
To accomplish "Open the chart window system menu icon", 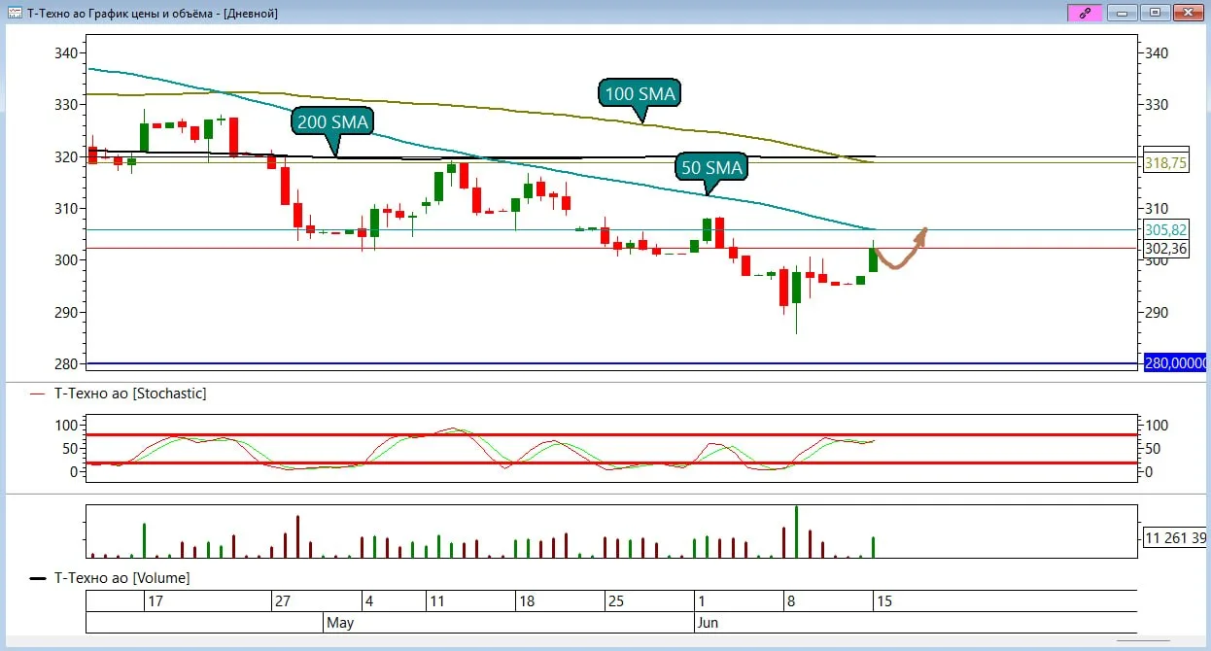I will (14, 13).
